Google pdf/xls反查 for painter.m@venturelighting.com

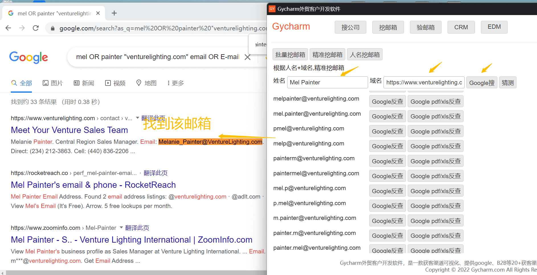(x=435, y=236)
